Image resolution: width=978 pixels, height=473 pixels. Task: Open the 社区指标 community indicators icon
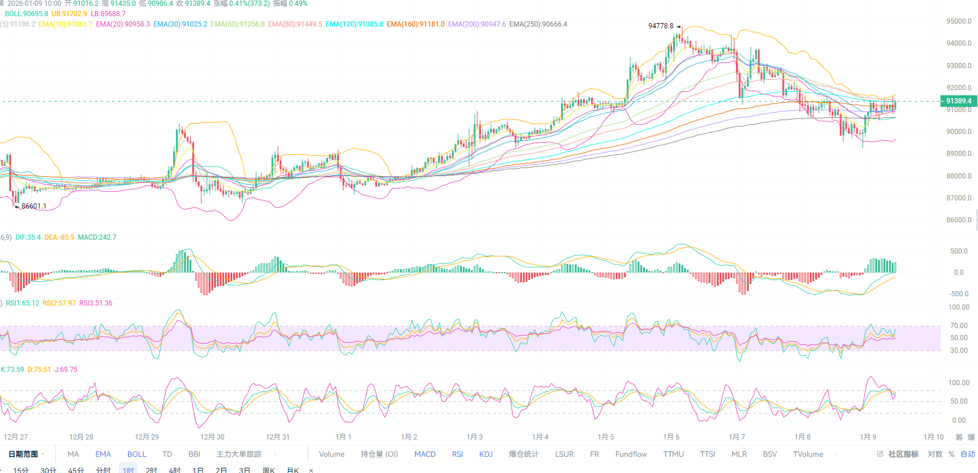[x=880, y=454]
